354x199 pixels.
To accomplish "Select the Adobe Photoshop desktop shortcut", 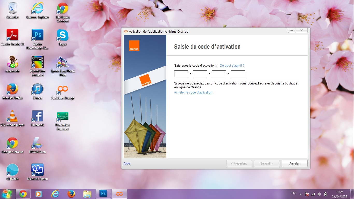I will point(38,39).
